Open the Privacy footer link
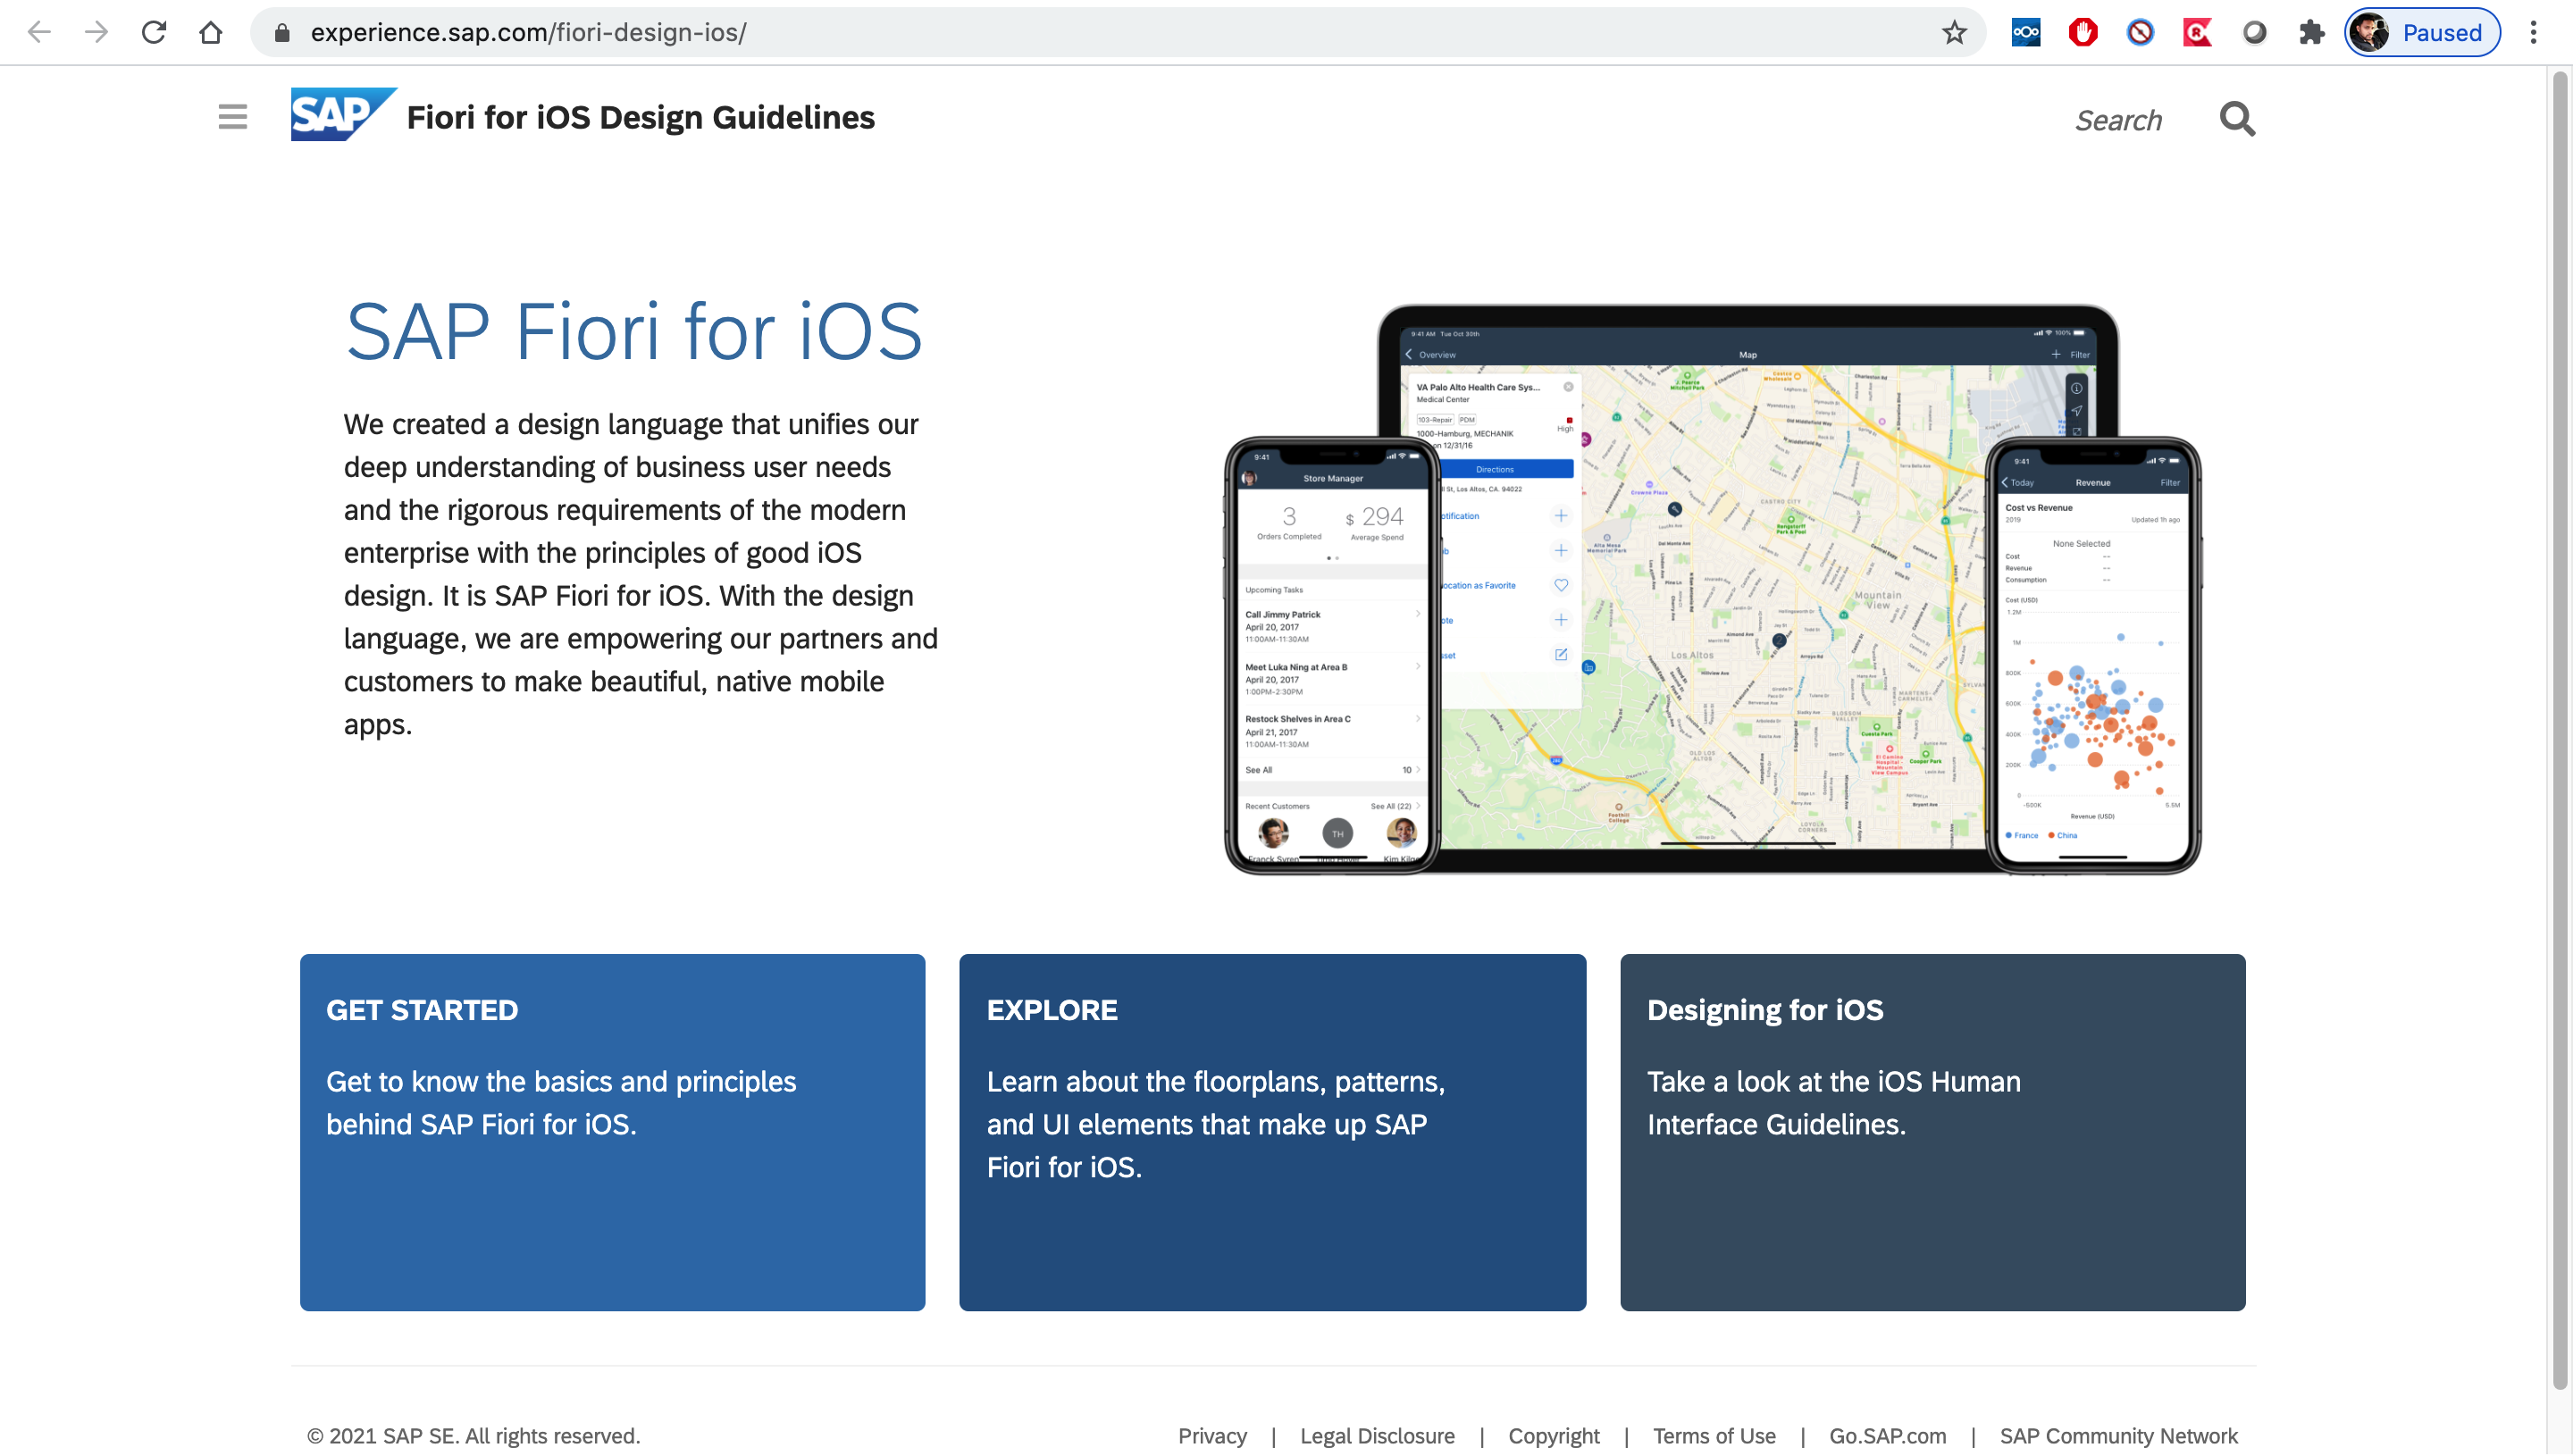The height and width of the screenshot is (1456, 2573). (1212, 1435)
